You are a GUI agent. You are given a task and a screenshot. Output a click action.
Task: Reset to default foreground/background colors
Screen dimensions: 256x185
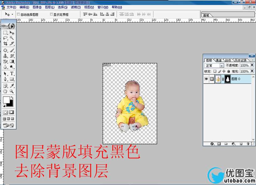coord(4,106)
